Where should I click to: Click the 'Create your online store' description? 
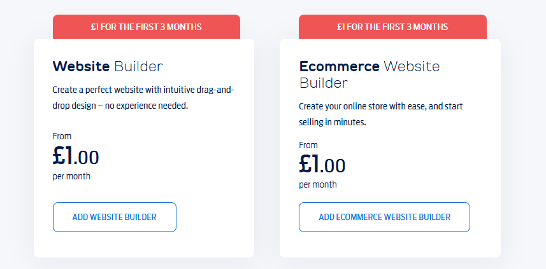click(380, 113)
